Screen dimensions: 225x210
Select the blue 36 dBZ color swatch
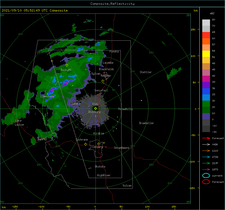point(206,91)
